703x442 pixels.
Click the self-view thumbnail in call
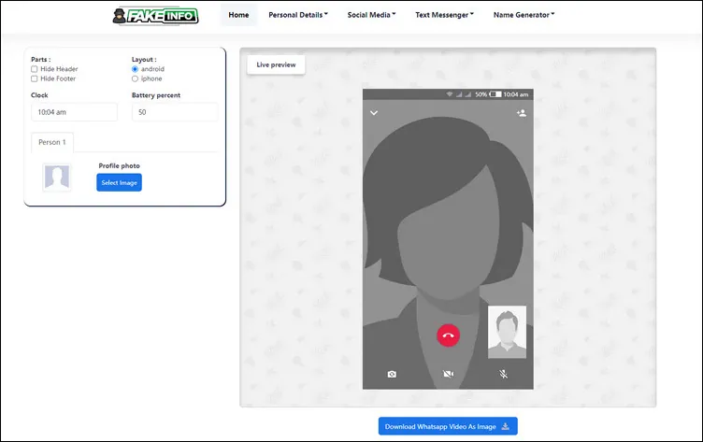[x=507, y=332]
